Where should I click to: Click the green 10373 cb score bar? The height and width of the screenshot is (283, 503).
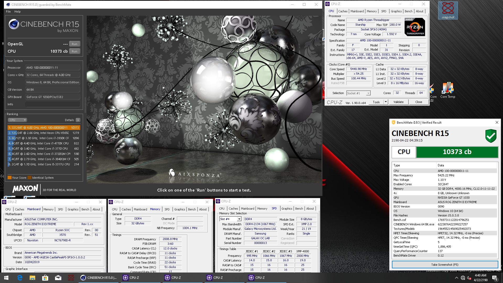point(457,152)
